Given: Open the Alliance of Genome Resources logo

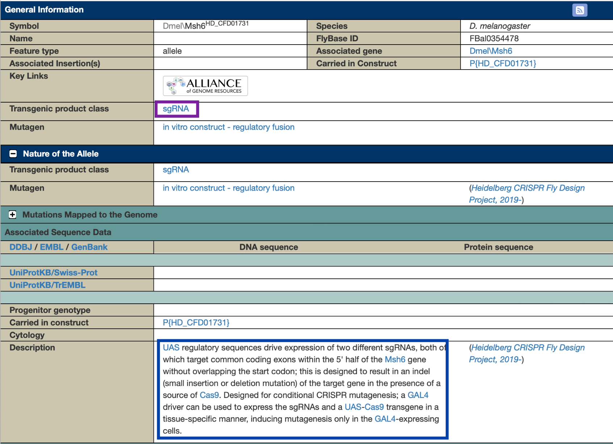Looking at the screenshot, I should (x=205, y=86).
